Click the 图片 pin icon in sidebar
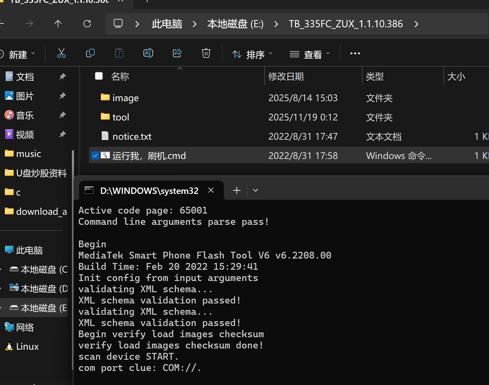 (62, 96)
